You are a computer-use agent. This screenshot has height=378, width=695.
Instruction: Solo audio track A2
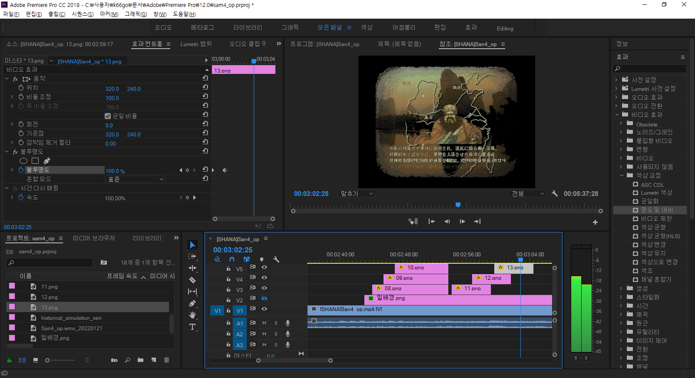click(x=276, y=334)
